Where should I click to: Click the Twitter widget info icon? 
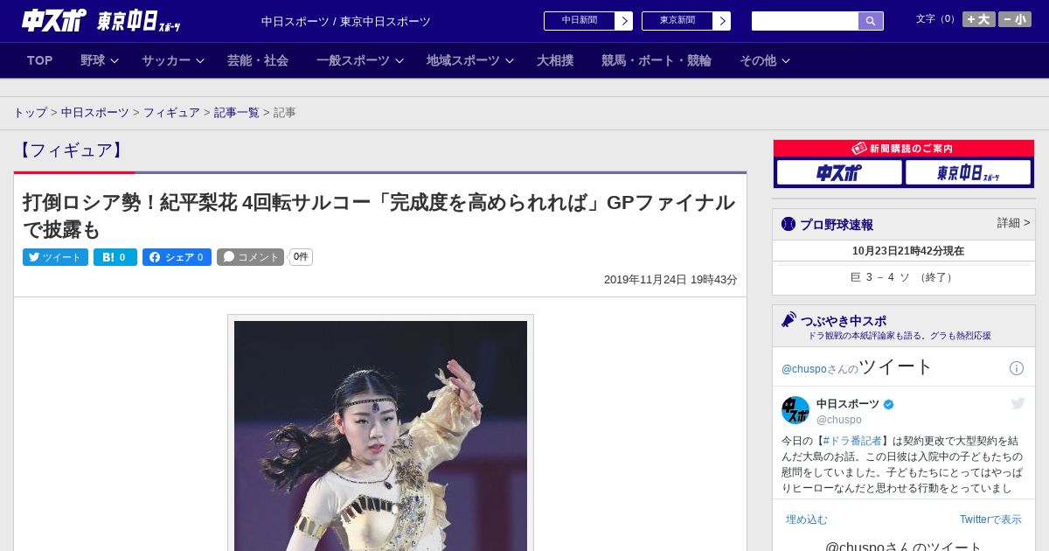tap(1017, 368)
